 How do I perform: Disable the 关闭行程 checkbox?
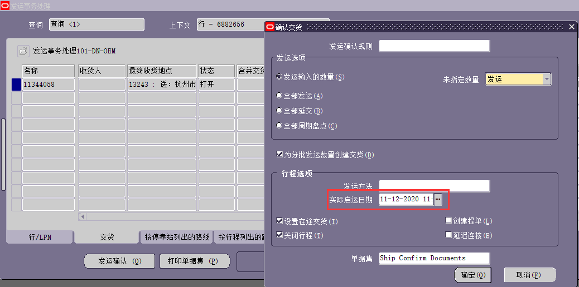click(x=280, y=235)
